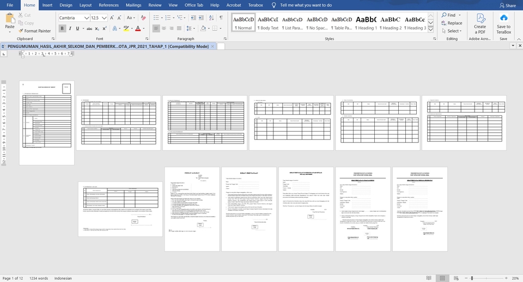
Task: Clear all formatting with the eraser icon
Action: click(x=143, y=17)
